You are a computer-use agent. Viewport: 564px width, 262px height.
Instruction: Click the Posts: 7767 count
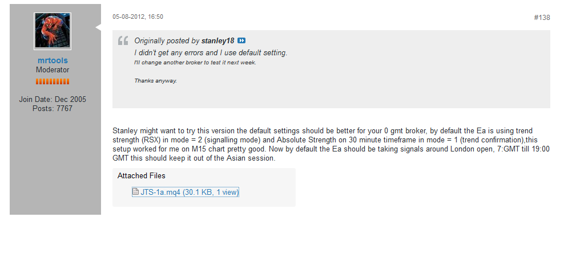pos(53,108)
